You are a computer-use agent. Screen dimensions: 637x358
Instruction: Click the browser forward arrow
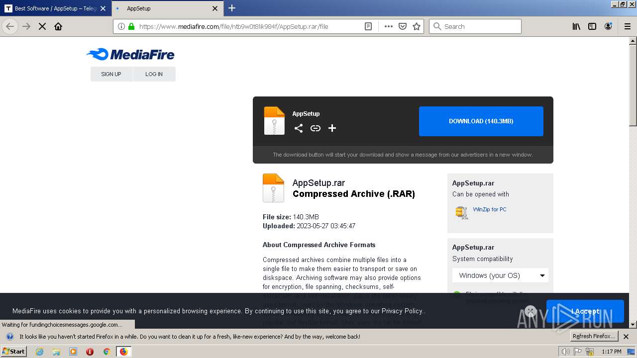(26, 26)
